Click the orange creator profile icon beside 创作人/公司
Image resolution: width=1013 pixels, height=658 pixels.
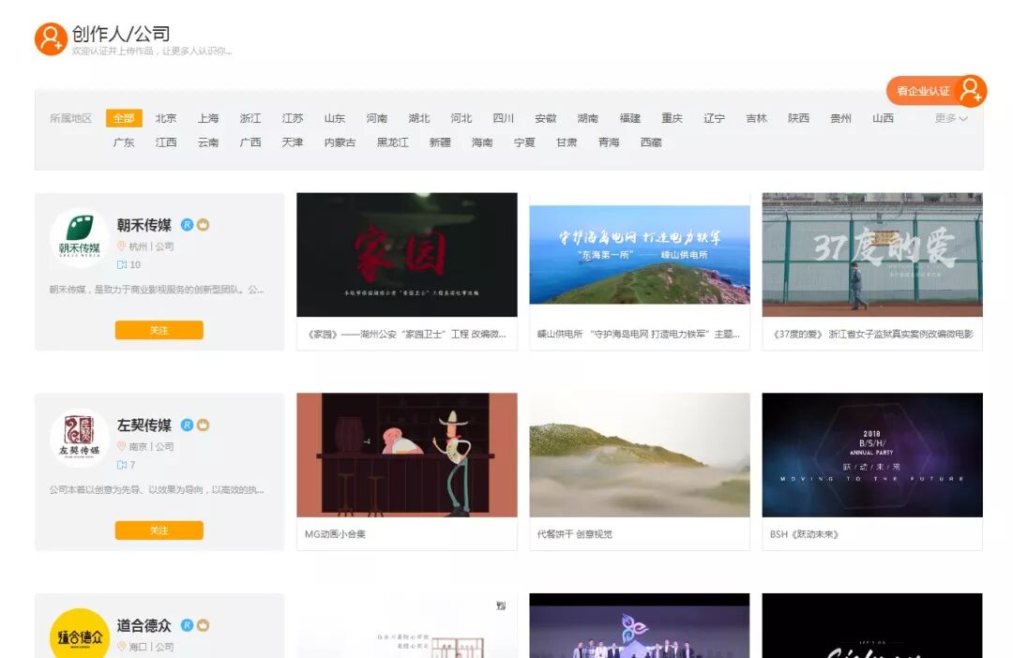51,39
